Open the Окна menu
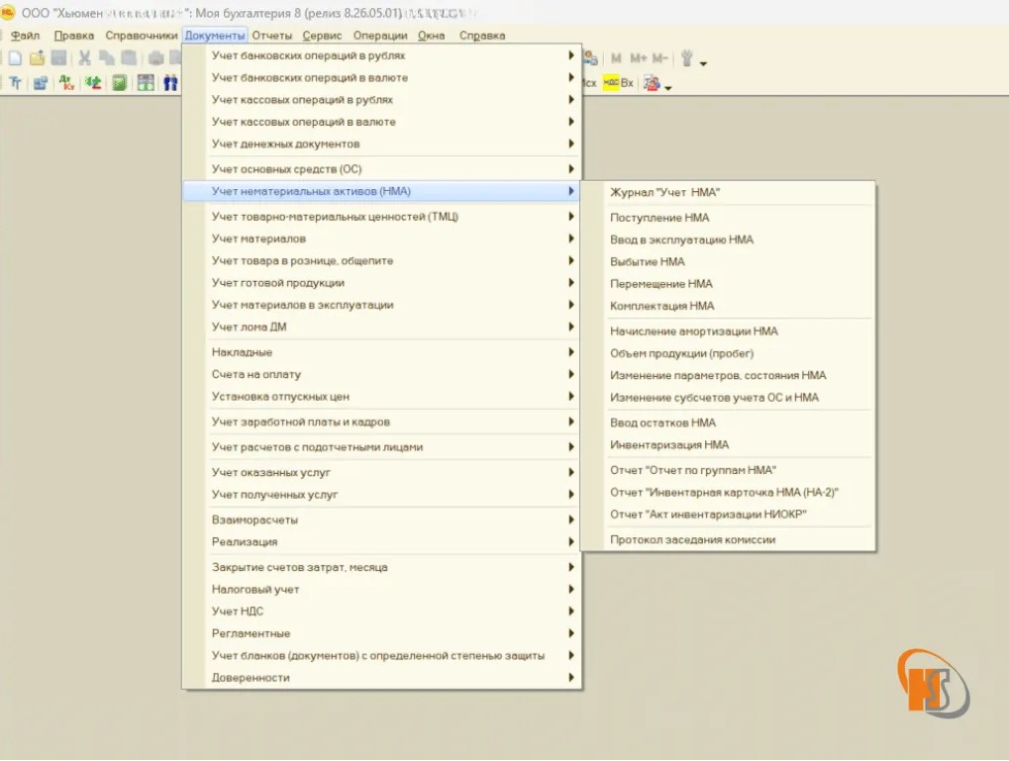 431,36
